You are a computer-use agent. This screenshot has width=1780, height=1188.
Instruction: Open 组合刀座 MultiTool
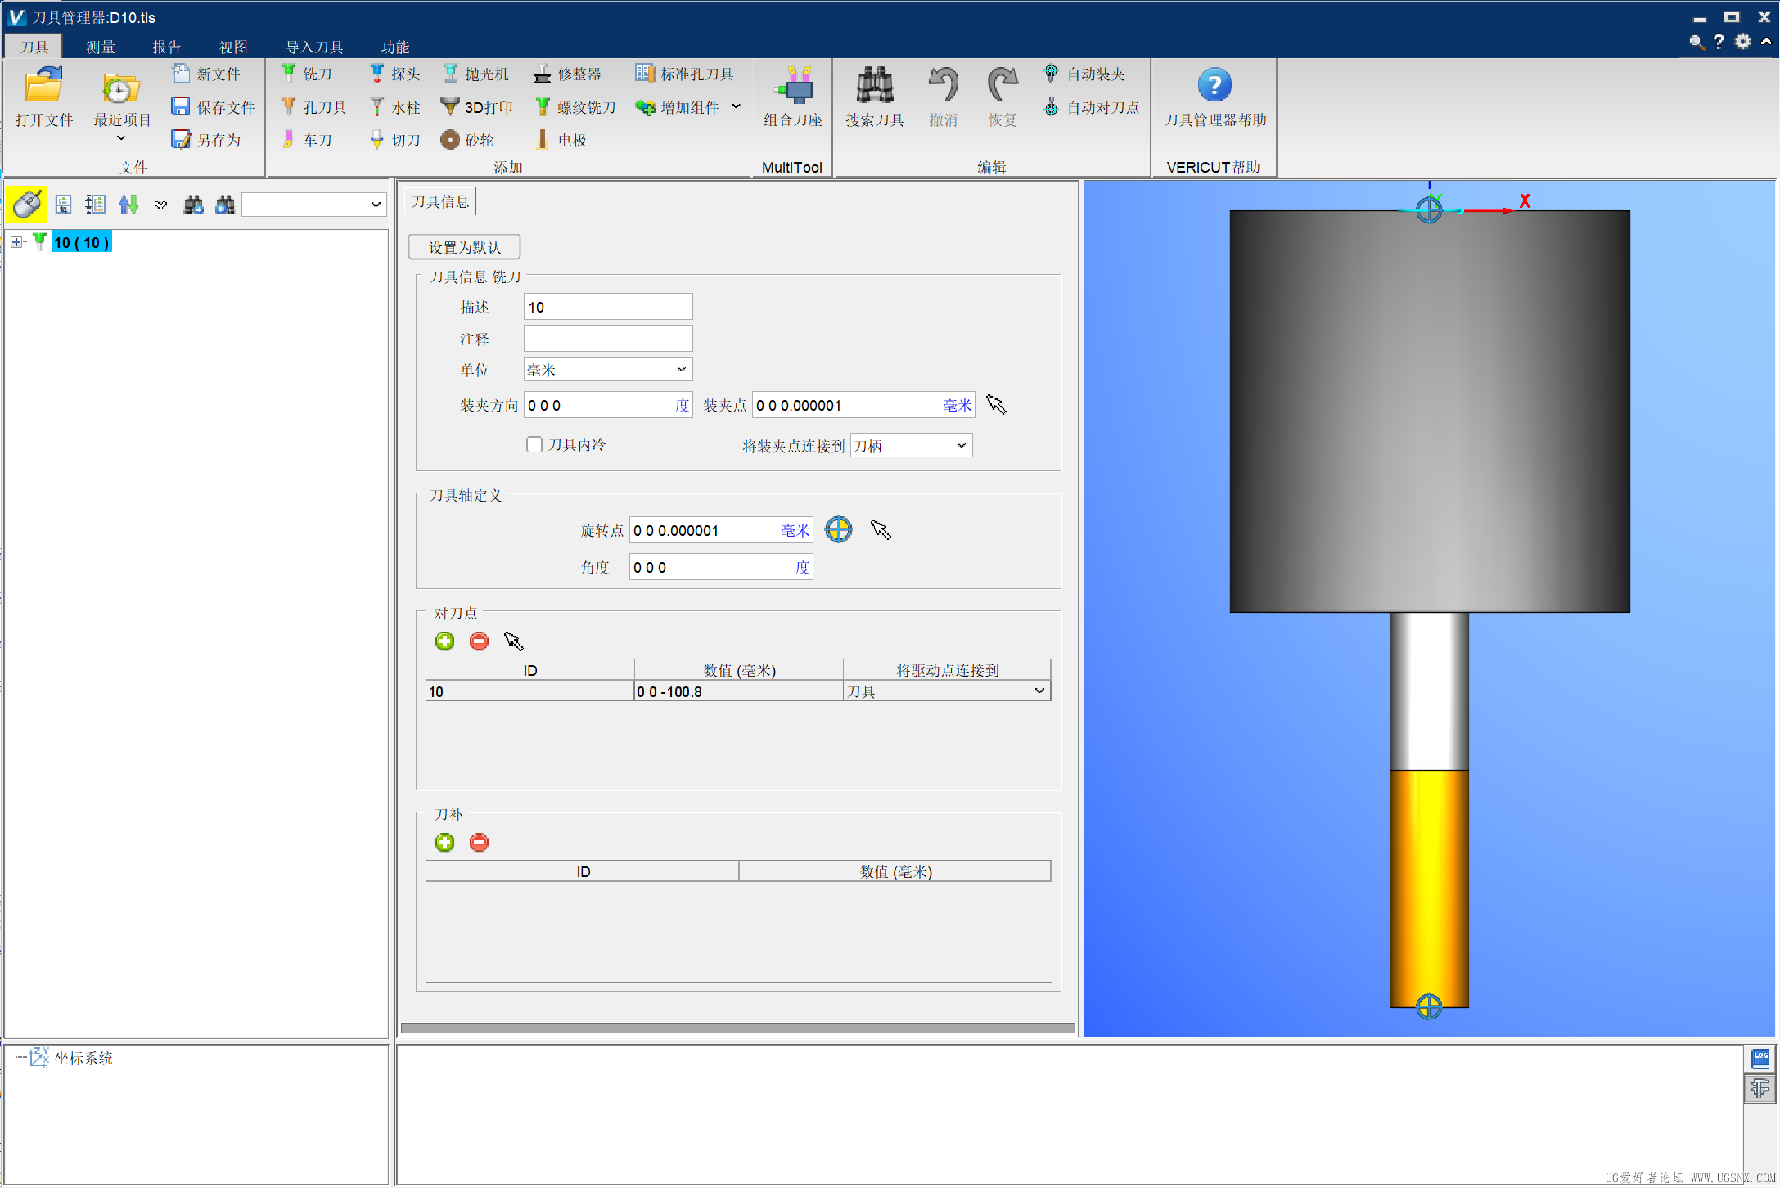click(792, 97)
